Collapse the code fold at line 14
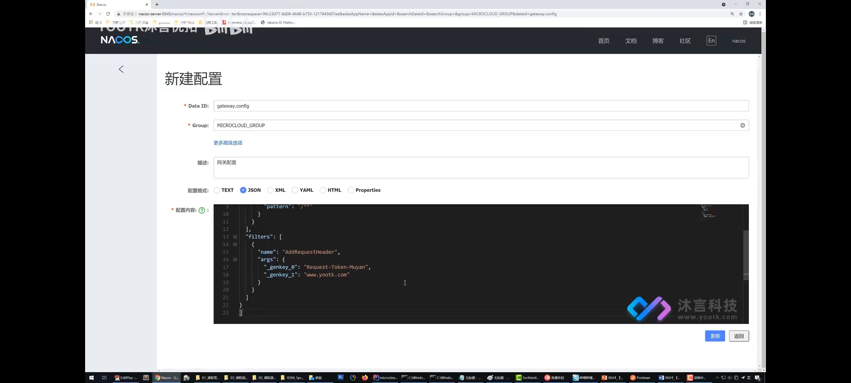 (x=235, y=244)
